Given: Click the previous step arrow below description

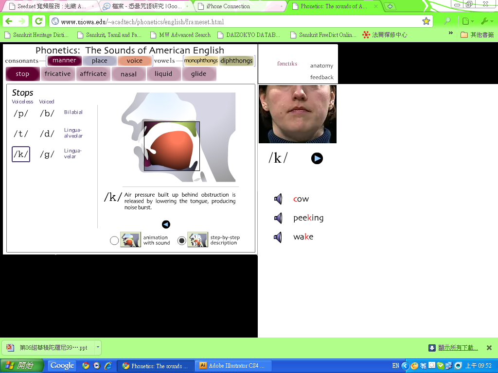Looking at the screenshot, I should point(166,224).
